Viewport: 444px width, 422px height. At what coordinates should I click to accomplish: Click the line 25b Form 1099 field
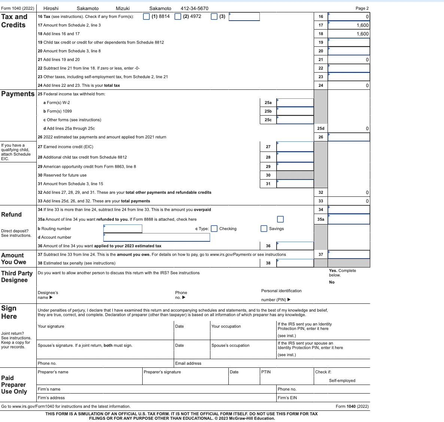tap(295, 111)
